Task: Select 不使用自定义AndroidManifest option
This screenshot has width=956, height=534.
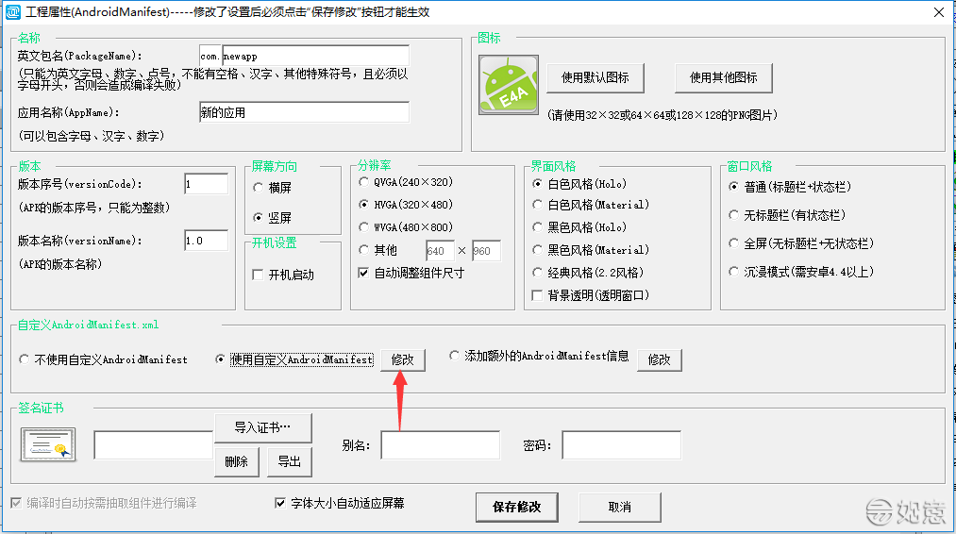Action: 25,359
